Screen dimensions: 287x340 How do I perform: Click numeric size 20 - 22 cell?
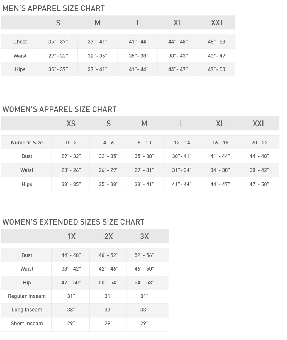pos(259,143)
